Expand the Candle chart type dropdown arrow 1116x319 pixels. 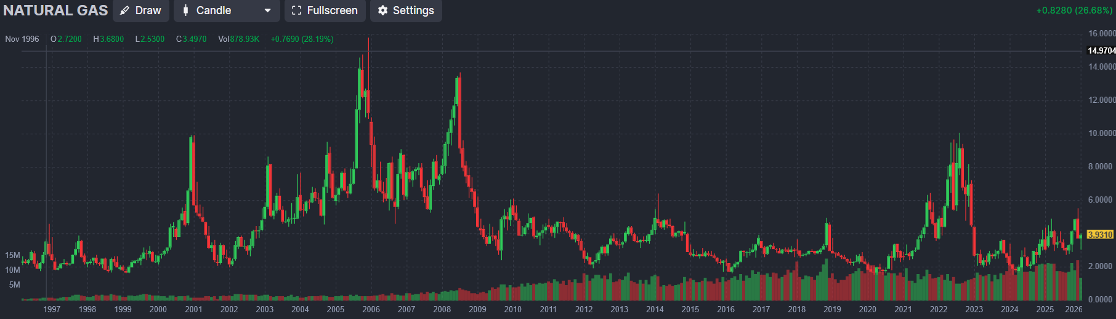pos(267,10)
